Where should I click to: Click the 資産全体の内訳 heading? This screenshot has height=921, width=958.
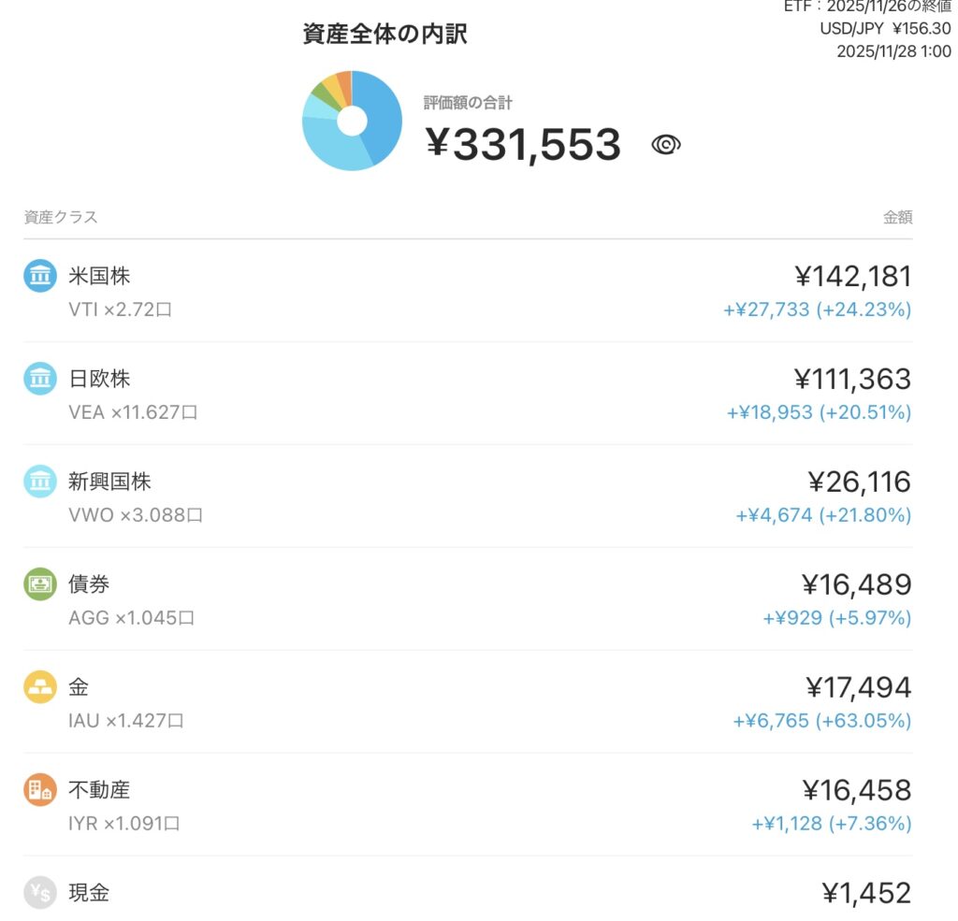pos(385,35)
